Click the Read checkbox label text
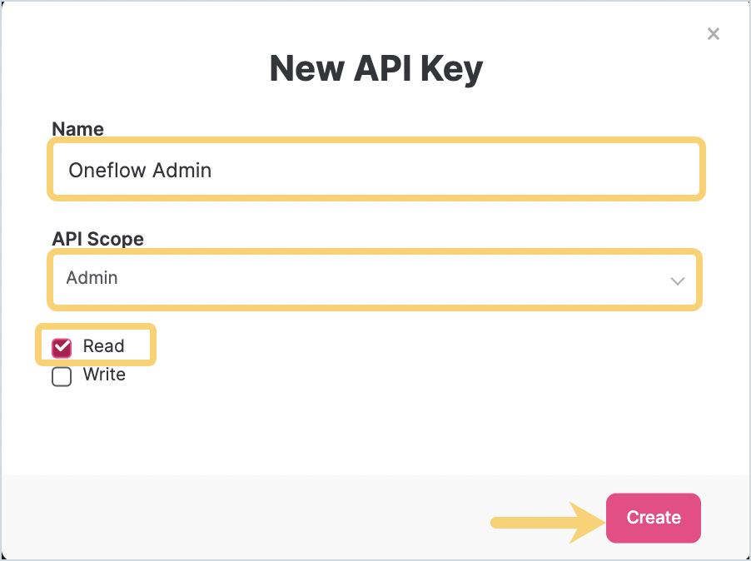Screen dimensions: 751x561 coord(103,346)
